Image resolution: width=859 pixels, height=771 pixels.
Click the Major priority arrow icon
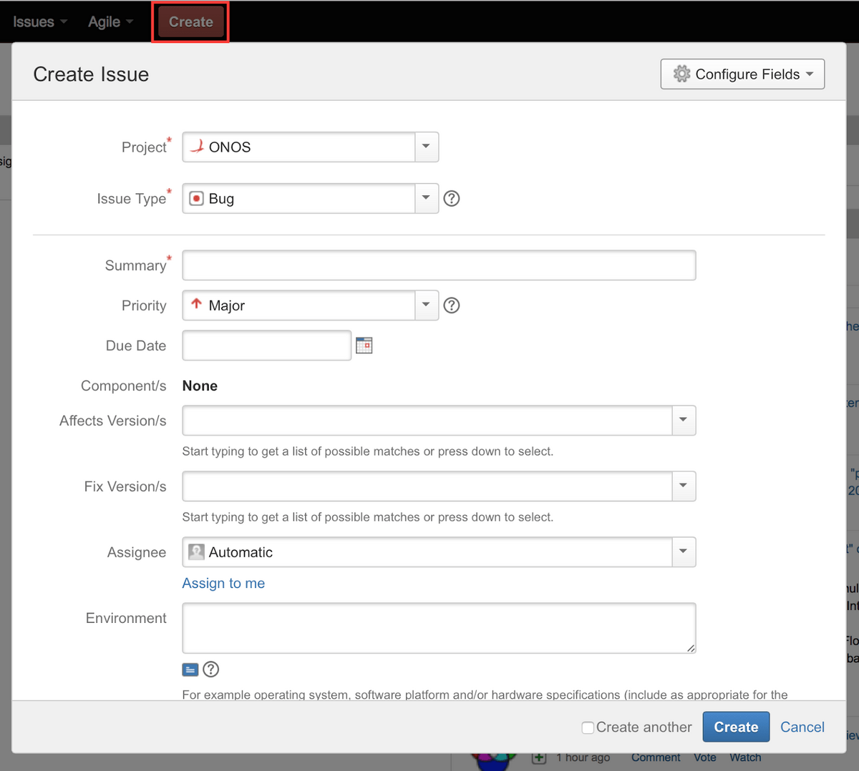(195, 305)
